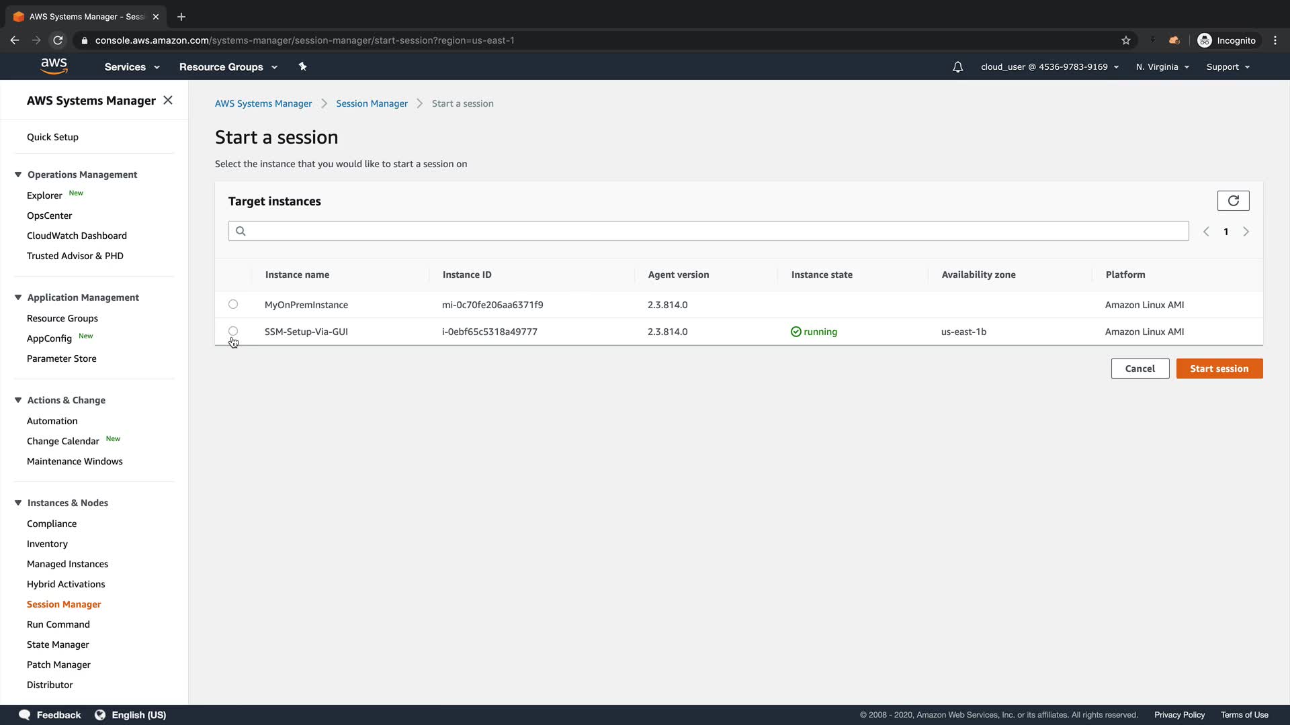Collapse the Operations Management section
The image size is (1290, 725).
18,175
